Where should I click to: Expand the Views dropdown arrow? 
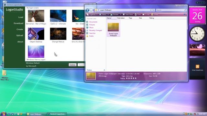tap(108, 15)
